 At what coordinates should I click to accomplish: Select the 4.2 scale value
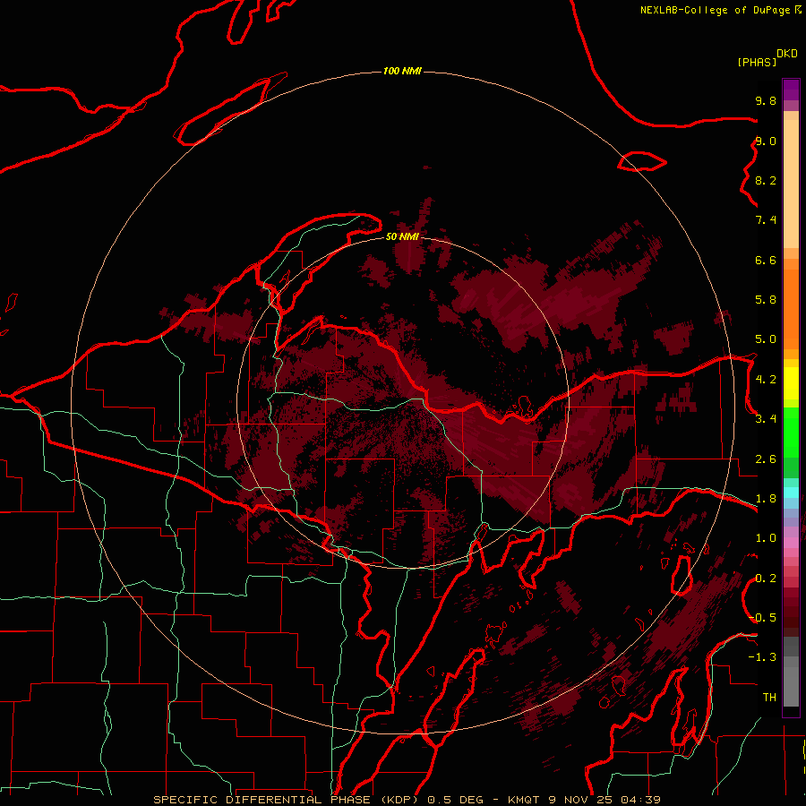point(766,380)
